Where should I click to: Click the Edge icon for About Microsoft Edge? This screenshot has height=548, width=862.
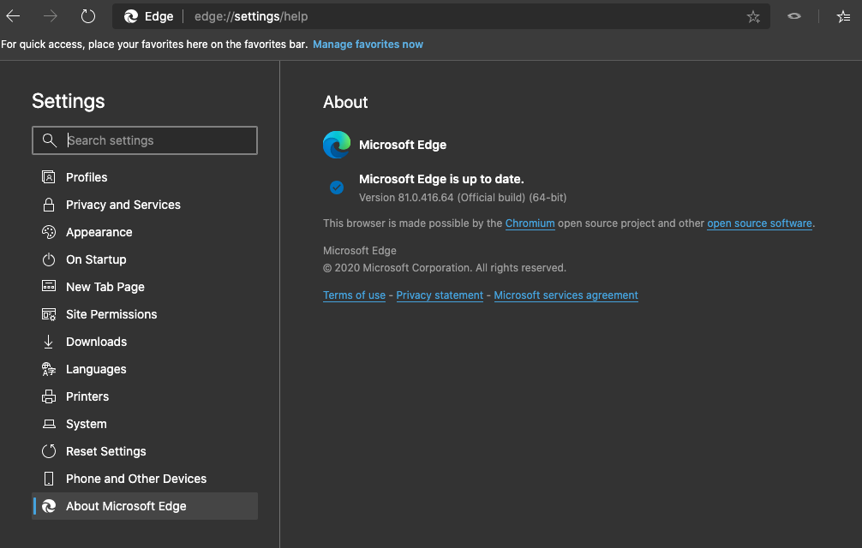48,506
